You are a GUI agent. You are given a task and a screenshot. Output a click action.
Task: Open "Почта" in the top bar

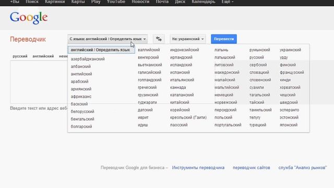[162, 2]
